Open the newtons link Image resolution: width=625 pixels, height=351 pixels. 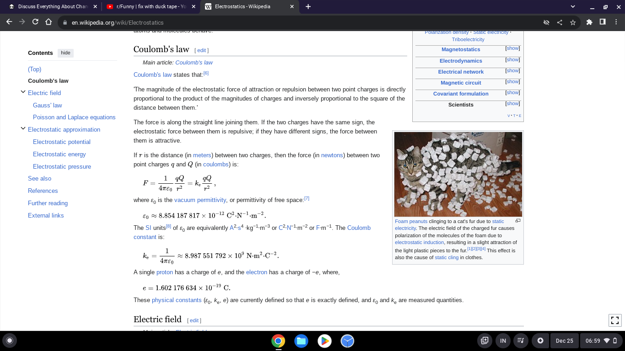pyautogui.click(x=332, y=155)
